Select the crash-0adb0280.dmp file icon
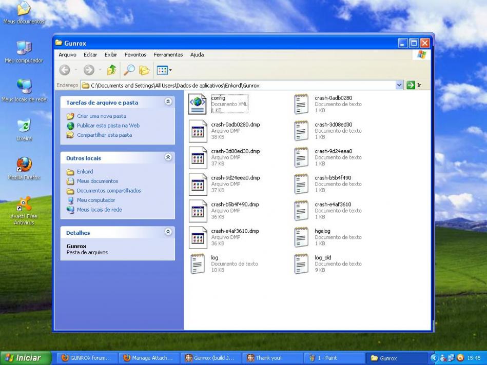487x365 pixels. 198,131
